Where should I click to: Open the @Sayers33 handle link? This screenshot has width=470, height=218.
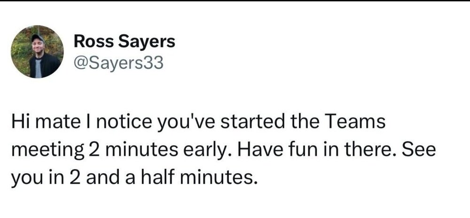click(x=118, y=63)
